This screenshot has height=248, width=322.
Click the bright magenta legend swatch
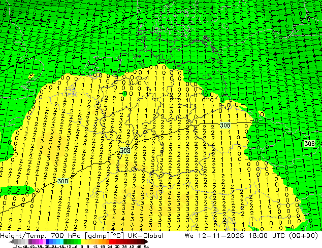point(41,242)
